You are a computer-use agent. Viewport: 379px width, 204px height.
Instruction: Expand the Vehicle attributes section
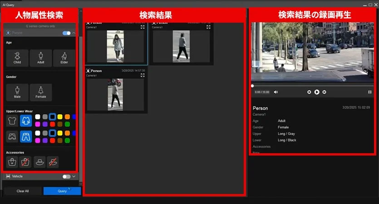74,176
